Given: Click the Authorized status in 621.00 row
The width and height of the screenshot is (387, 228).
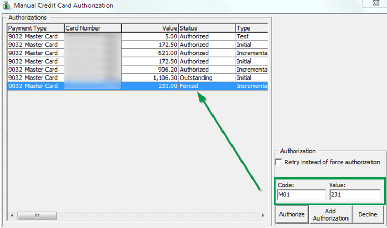Looking at the screenshot, I should pos(207,53).
